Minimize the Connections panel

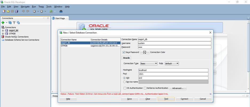48,18
